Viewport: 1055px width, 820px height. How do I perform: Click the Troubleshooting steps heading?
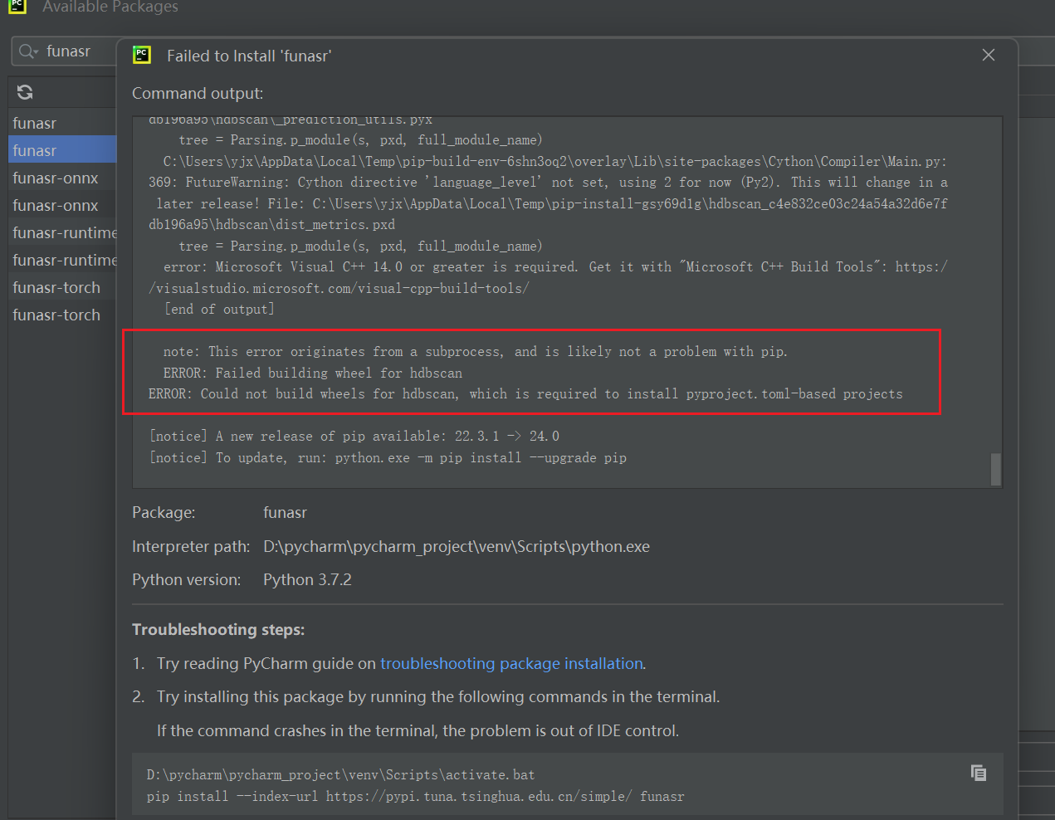point(218,629)
